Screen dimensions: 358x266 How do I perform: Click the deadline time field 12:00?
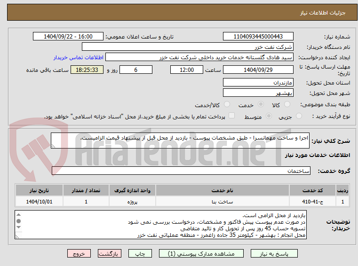pos(187,70)
